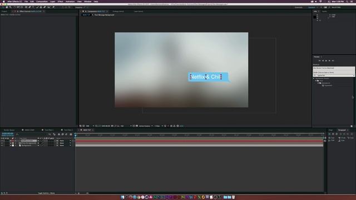
Task: Open the File menu
Action: 26,1
